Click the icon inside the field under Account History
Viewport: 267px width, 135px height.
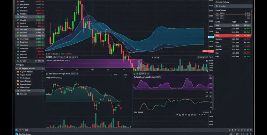(217, 6)
